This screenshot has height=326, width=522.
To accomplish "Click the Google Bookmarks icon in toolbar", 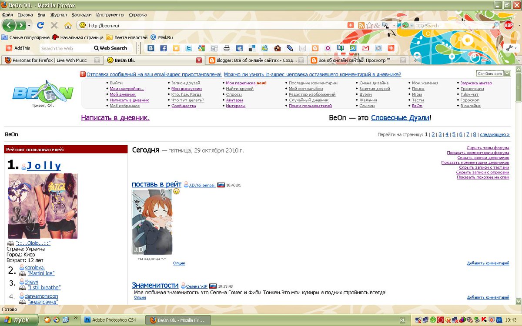I will 201,48.
